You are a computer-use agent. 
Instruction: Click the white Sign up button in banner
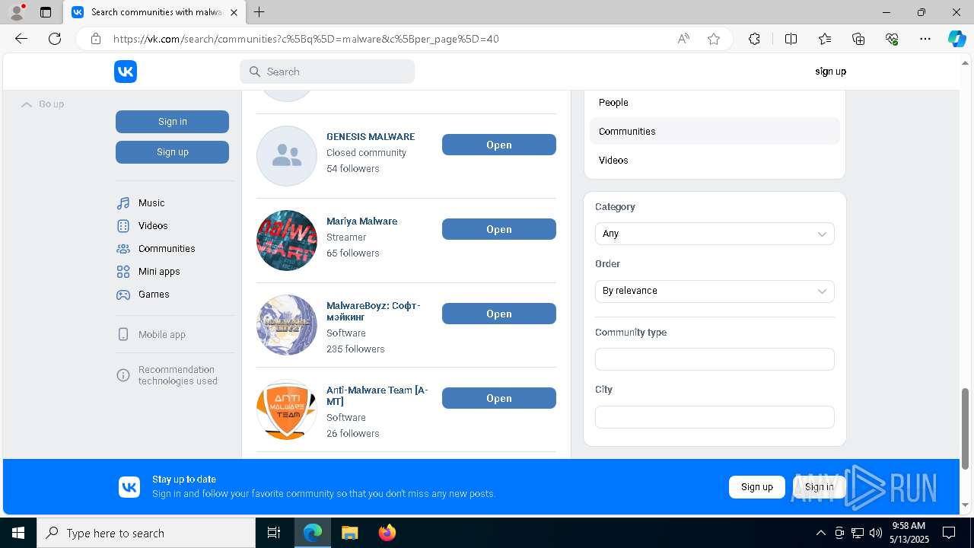(757, 487)
